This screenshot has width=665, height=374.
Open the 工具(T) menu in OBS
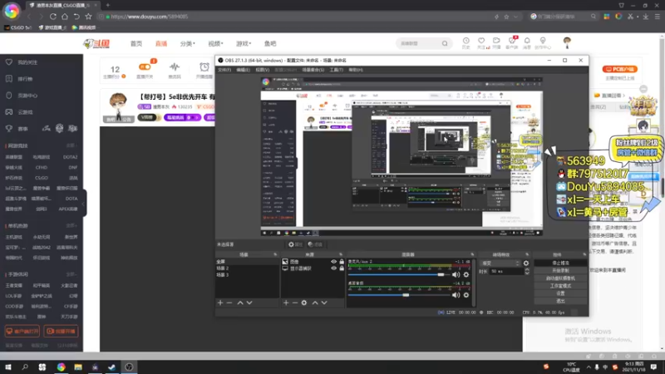[x=337, y=70]
